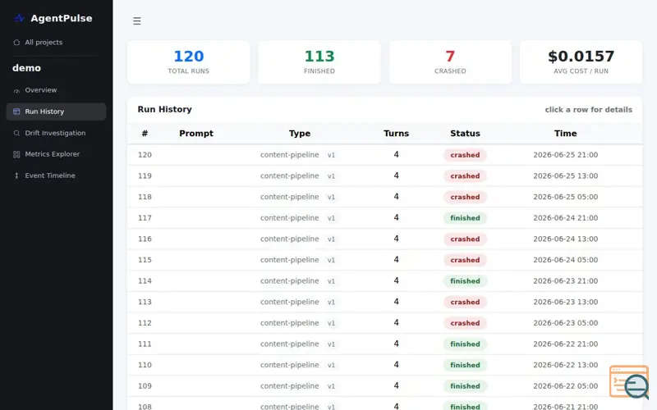Open the floating inspector widget at bottom right
Viewport: 657px width, 410px height.
[x=629, y=382]
